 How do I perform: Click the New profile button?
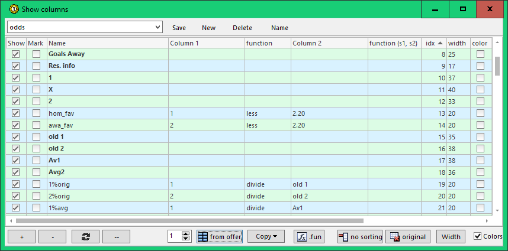coord(208,28)
